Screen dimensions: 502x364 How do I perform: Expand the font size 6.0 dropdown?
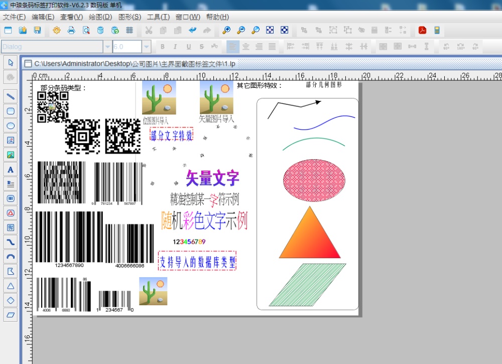[x=146, y=47]
